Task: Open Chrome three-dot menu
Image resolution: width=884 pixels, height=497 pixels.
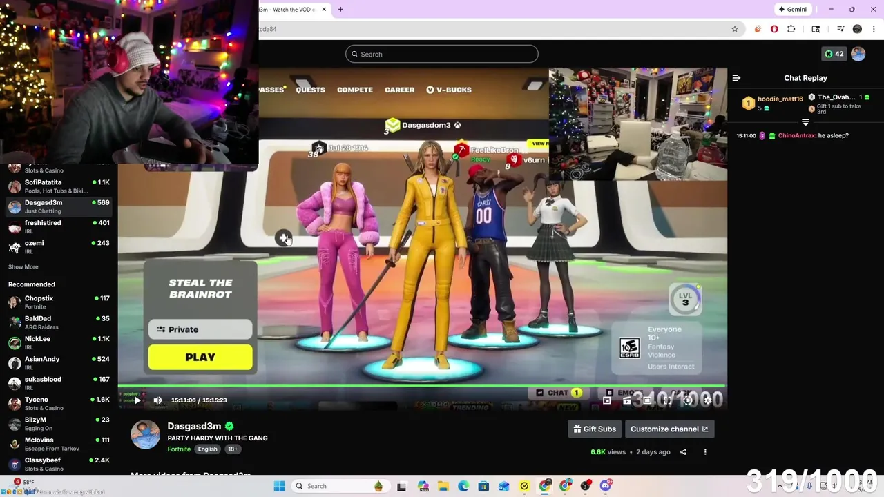Action: [x=874, y=29]
